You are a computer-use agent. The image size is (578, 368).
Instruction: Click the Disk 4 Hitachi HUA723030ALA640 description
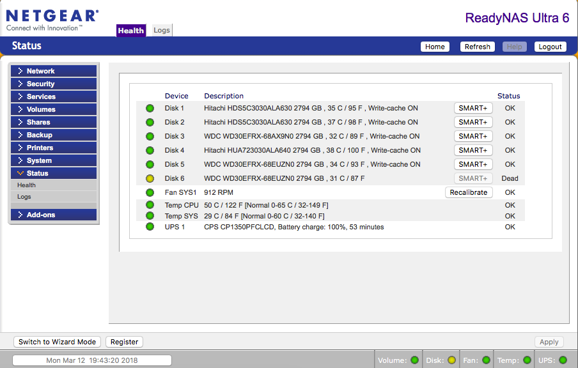pyautogui.click(x=312, y=150)
